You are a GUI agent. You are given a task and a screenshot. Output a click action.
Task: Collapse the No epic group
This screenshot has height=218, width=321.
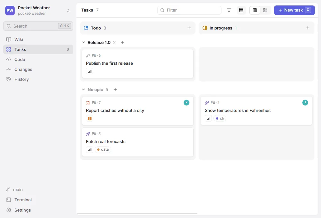(x=83, y=89)
